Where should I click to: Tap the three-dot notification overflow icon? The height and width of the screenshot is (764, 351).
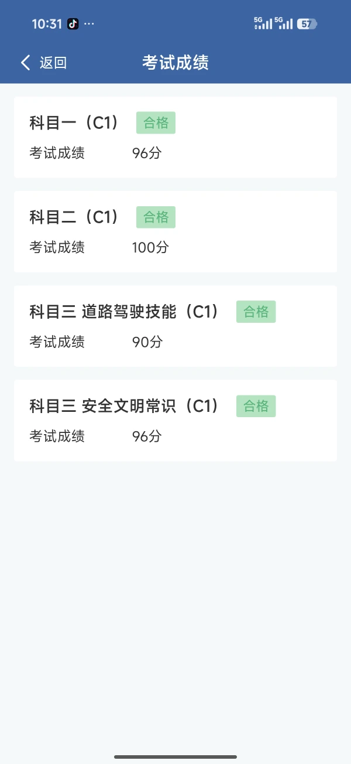[x=90, y=24]
